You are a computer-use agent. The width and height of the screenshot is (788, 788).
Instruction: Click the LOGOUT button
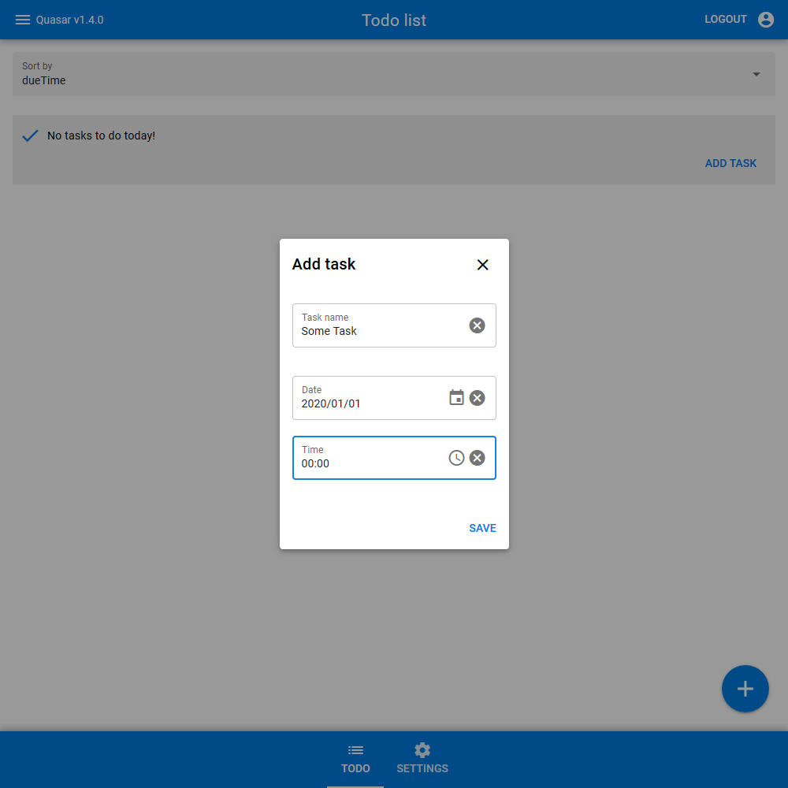pyautogui.click(x=725, y=19)
